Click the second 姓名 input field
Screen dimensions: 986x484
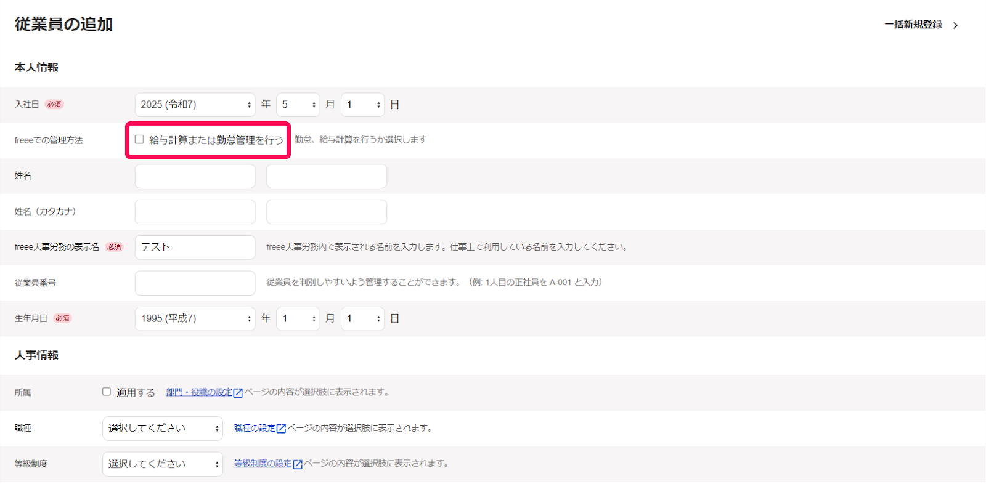pos(327,176)
